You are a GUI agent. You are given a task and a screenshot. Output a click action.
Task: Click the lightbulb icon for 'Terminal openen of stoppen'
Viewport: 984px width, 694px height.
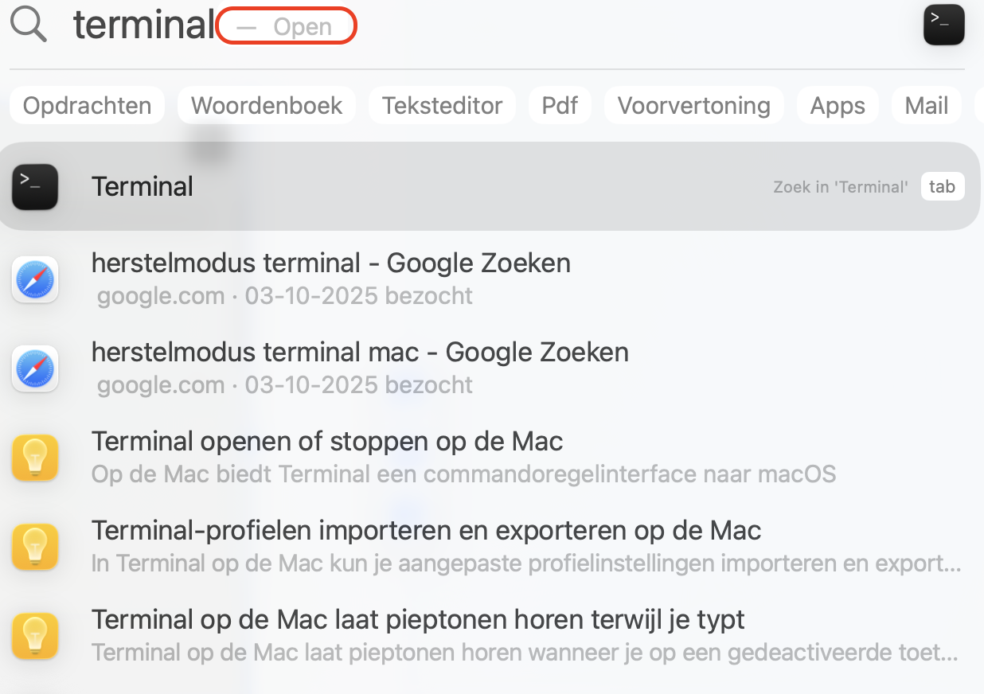pyautogui.click(x=35, y=458)
